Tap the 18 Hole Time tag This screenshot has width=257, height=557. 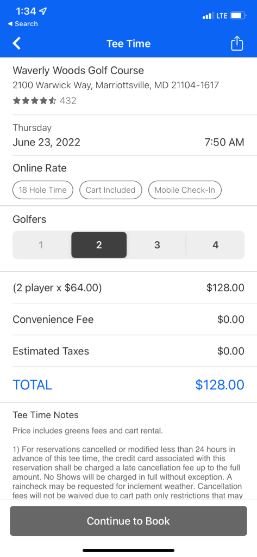[43, 190]
